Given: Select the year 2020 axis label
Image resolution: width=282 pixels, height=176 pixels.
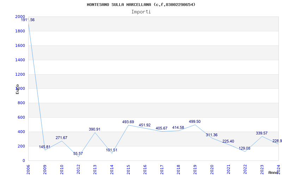Looking at the screenshot, I should coord(212,170).
